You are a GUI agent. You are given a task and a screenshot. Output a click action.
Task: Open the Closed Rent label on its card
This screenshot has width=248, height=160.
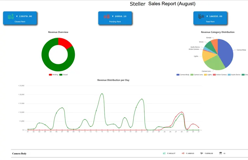(x=20, y=22)
